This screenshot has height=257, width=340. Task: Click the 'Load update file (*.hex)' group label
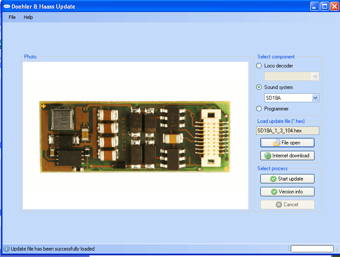click(x=281, y=121)
